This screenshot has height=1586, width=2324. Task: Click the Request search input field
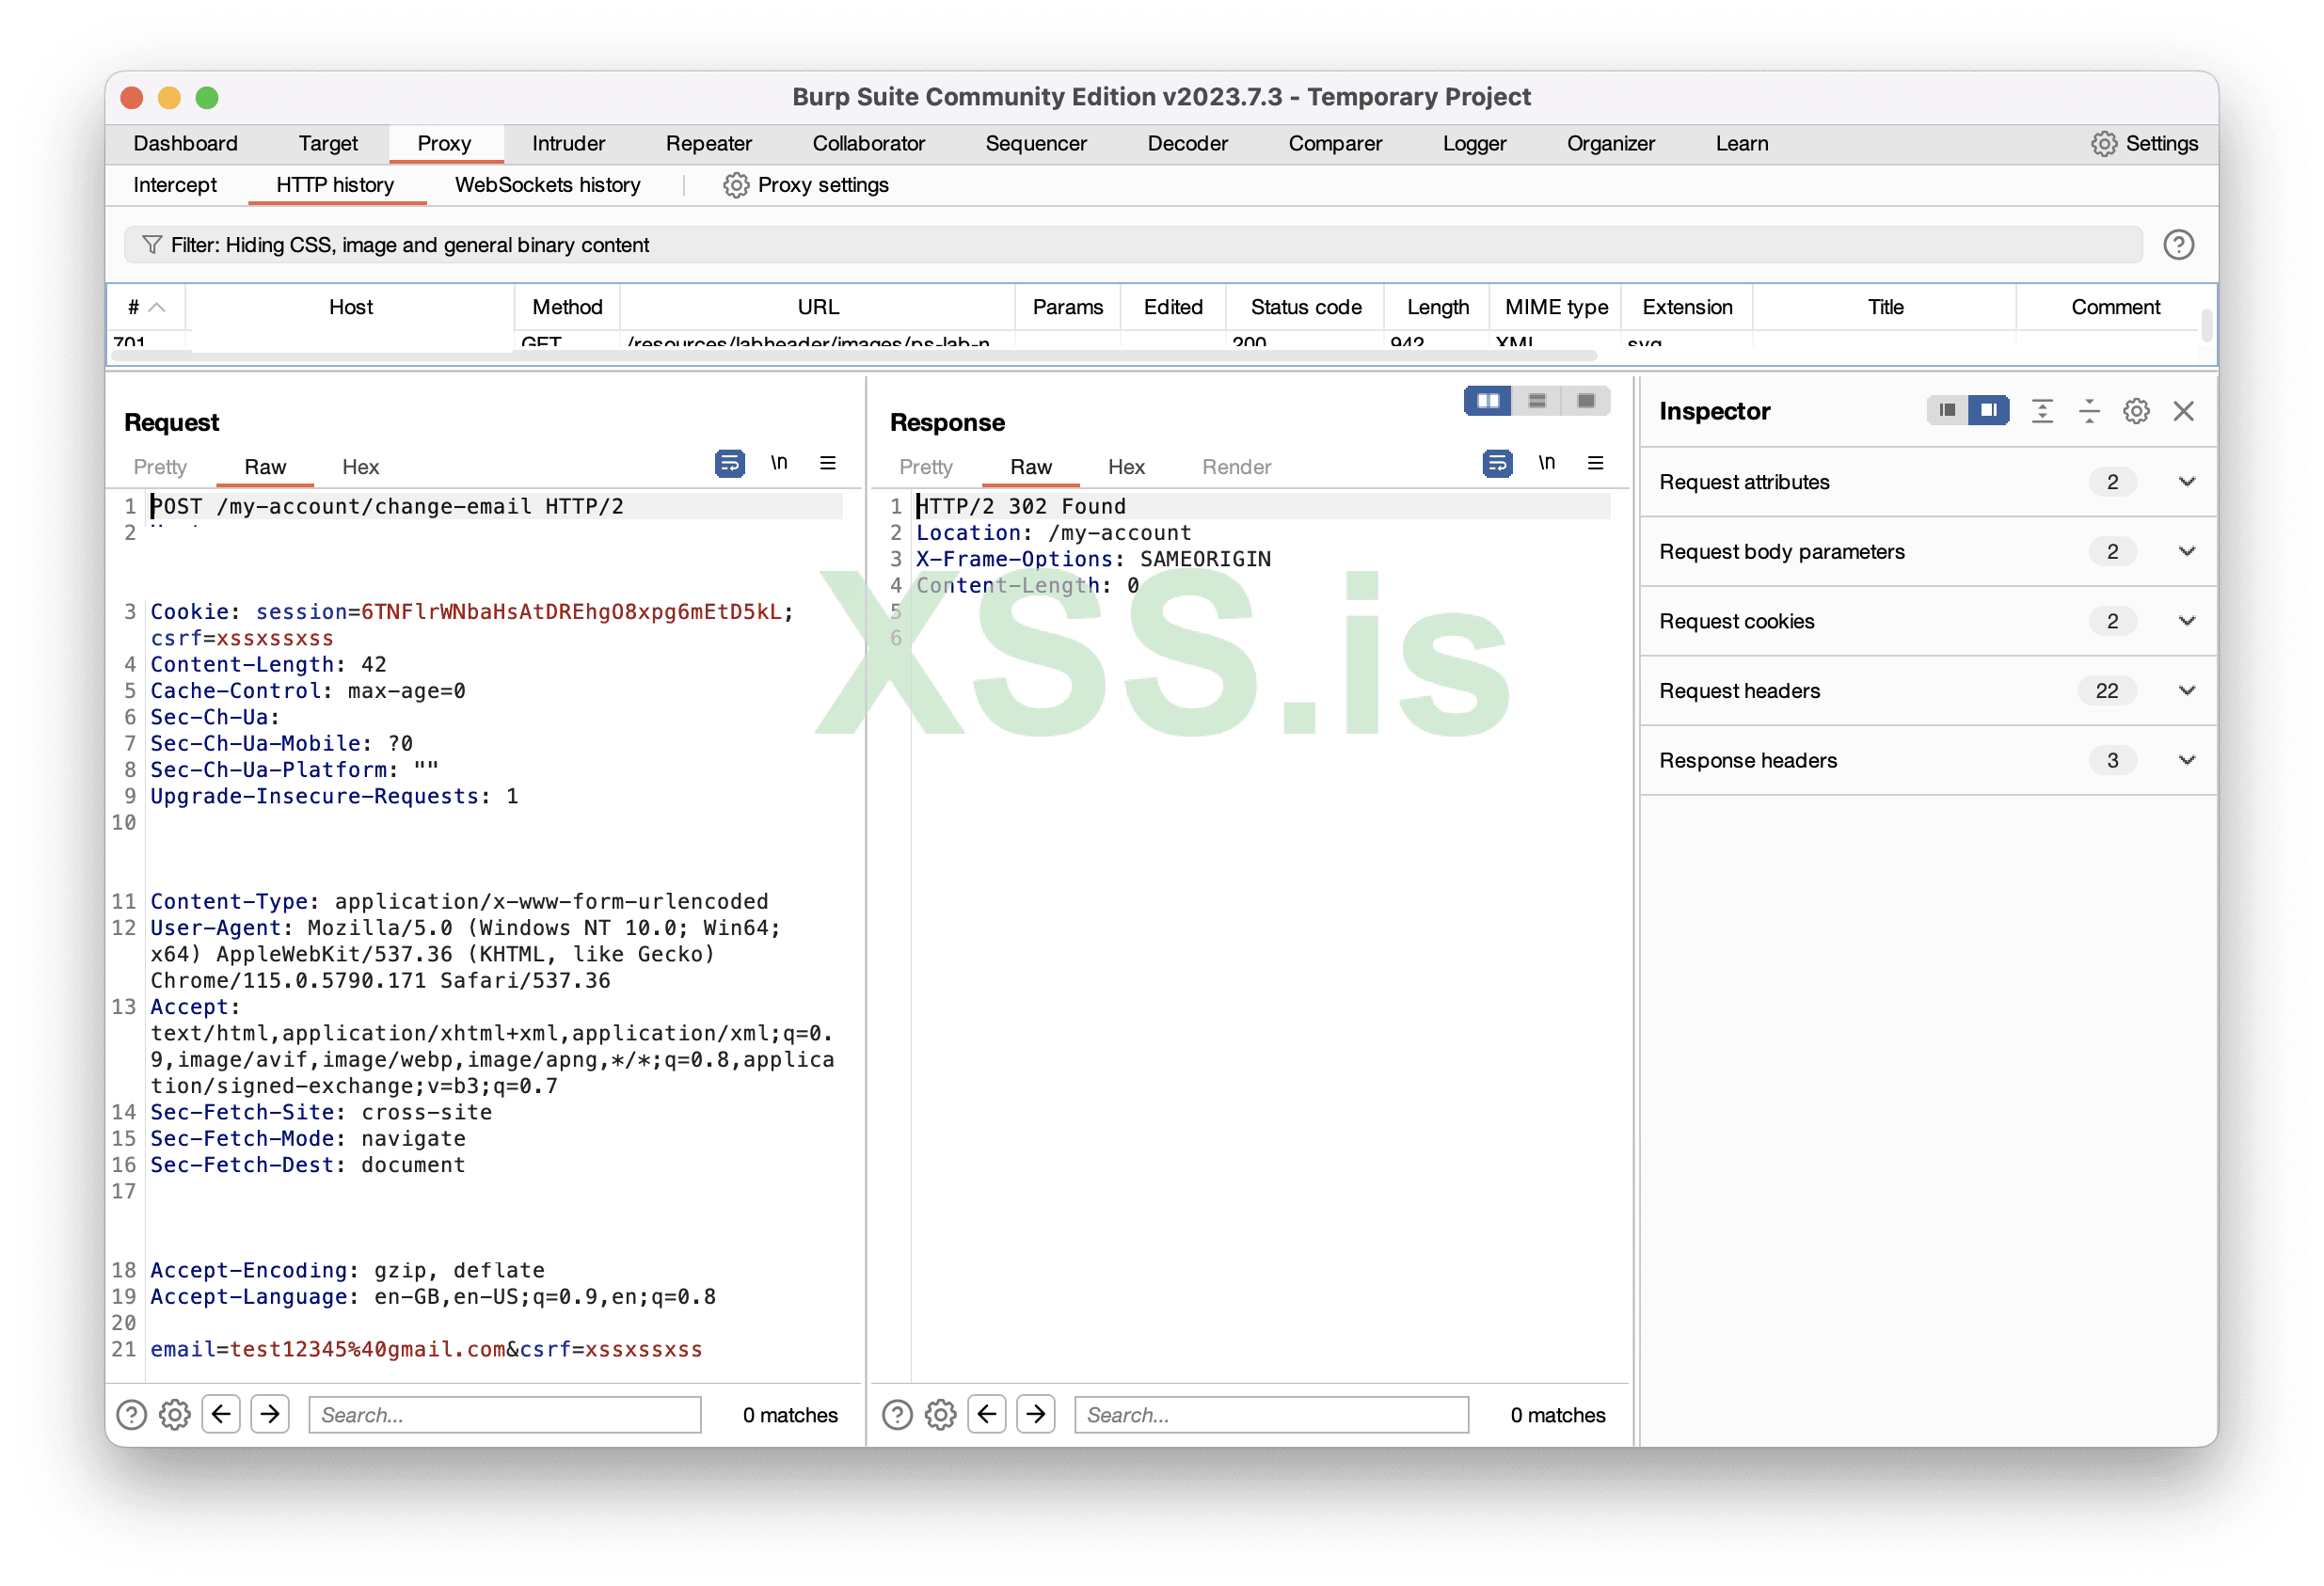click(x=505, y=1414)
